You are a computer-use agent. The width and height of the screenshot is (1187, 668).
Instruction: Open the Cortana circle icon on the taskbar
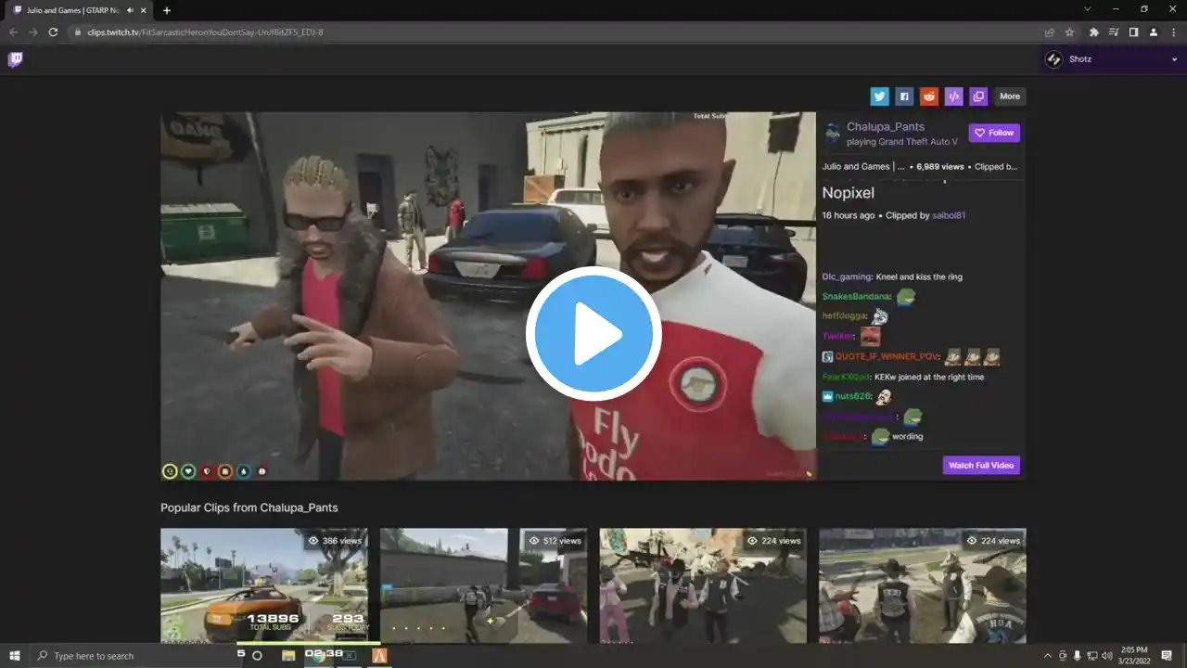click(x=257, y=656)
